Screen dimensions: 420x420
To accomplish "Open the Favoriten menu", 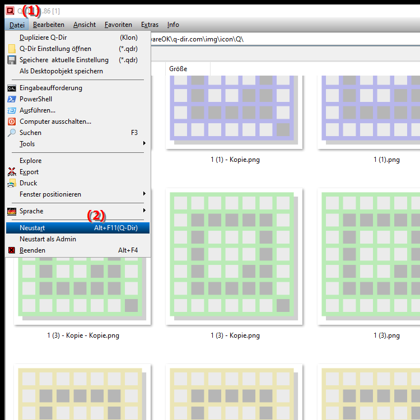I will 118,25.
